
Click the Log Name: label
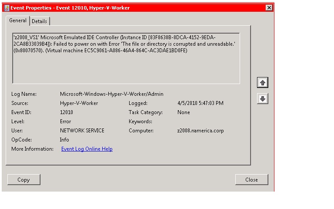click(24, 94)
